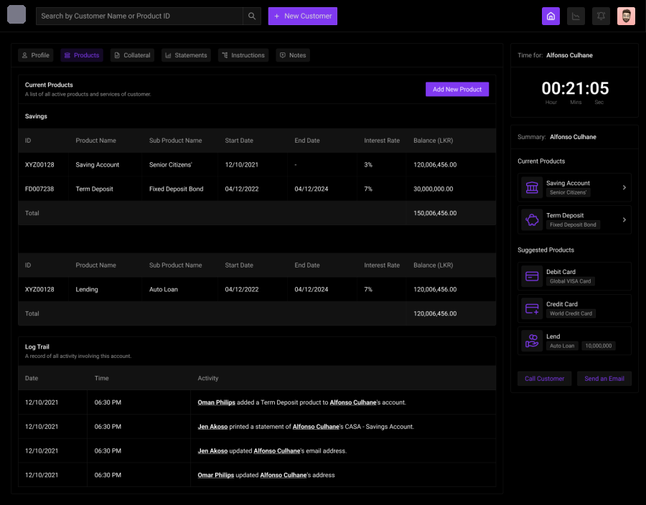Open Omar Philips link in log
Image resolution: width=646 pixels, height=505 pixels.
tap(216, 475)
